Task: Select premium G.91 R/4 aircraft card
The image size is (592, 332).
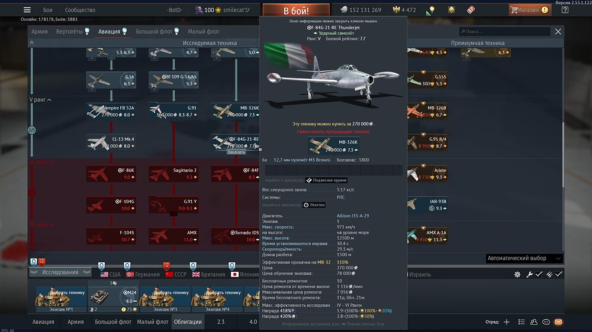Action: click(428, 142)
